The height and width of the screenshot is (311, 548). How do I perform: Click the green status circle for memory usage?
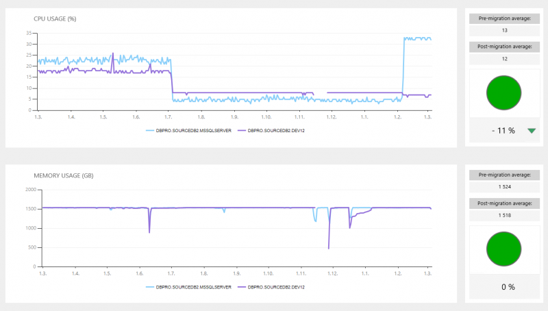click(503, 249)
